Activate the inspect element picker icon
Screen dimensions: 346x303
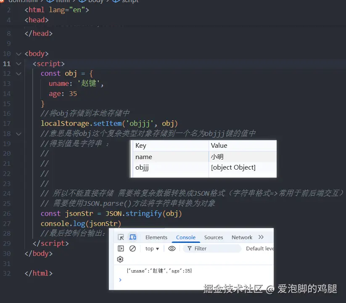[121, 237]
